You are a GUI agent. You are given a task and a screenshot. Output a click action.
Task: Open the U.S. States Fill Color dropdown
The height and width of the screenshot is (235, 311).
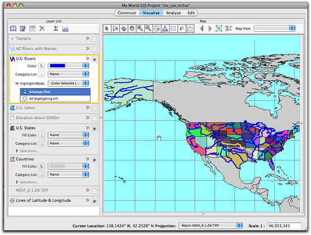coord(68,135)
